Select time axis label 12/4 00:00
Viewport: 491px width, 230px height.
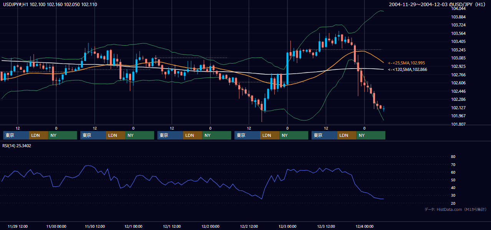[x=365, y=226]
